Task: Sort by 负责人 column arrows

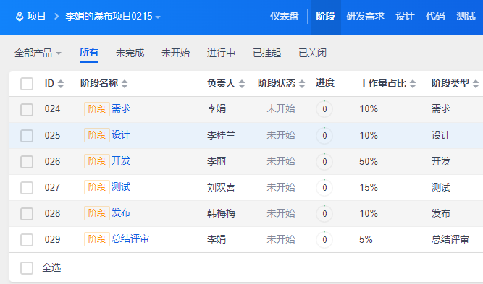Action: 242,84
